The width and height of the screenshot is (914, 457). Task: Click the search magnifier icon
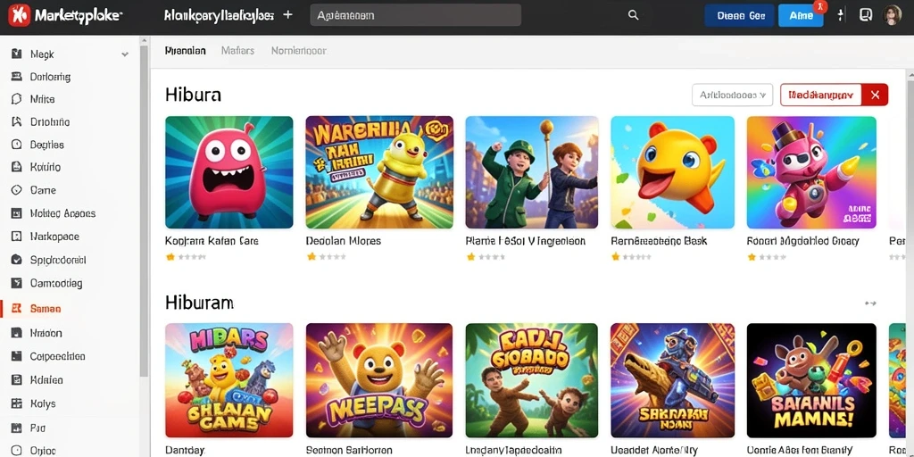(x=633, y=16)
